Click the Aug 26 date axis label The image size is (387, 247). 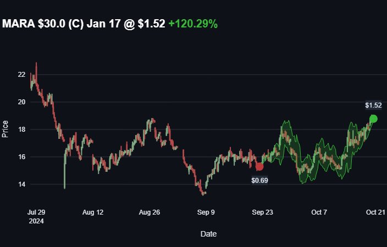pos(150,212)
